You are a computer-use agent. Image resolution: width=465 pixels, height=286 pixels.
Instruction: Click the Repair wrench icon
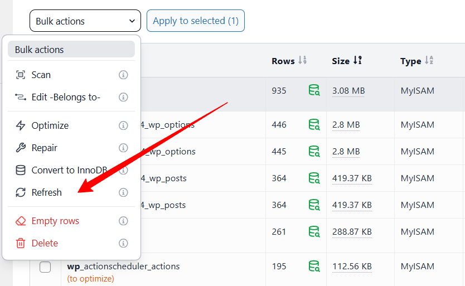click(x=21, y=148)
